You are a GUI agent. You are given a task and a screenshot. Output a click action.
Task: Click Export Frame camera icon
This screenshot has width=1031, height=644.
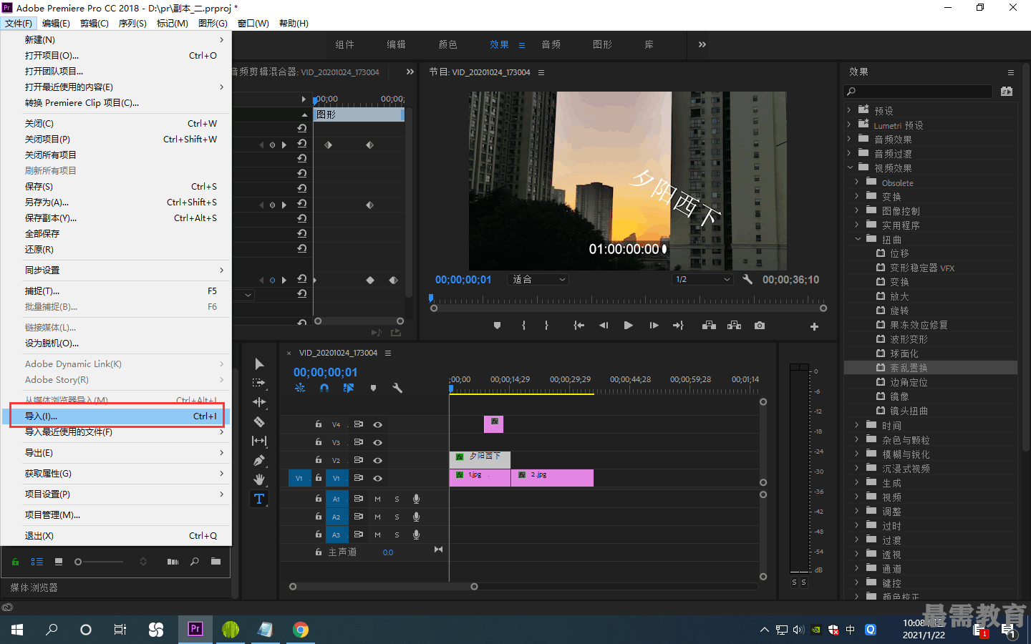(x=760, y=326)
